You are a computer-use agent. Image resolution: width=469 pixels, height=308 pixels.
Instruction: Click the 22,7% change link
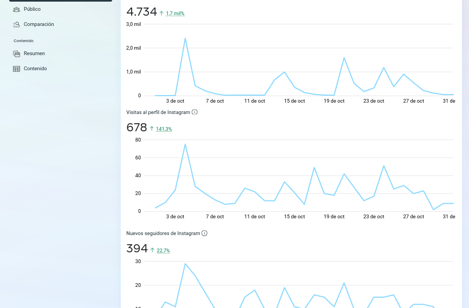pyautogui.click(x=164, y=251)
